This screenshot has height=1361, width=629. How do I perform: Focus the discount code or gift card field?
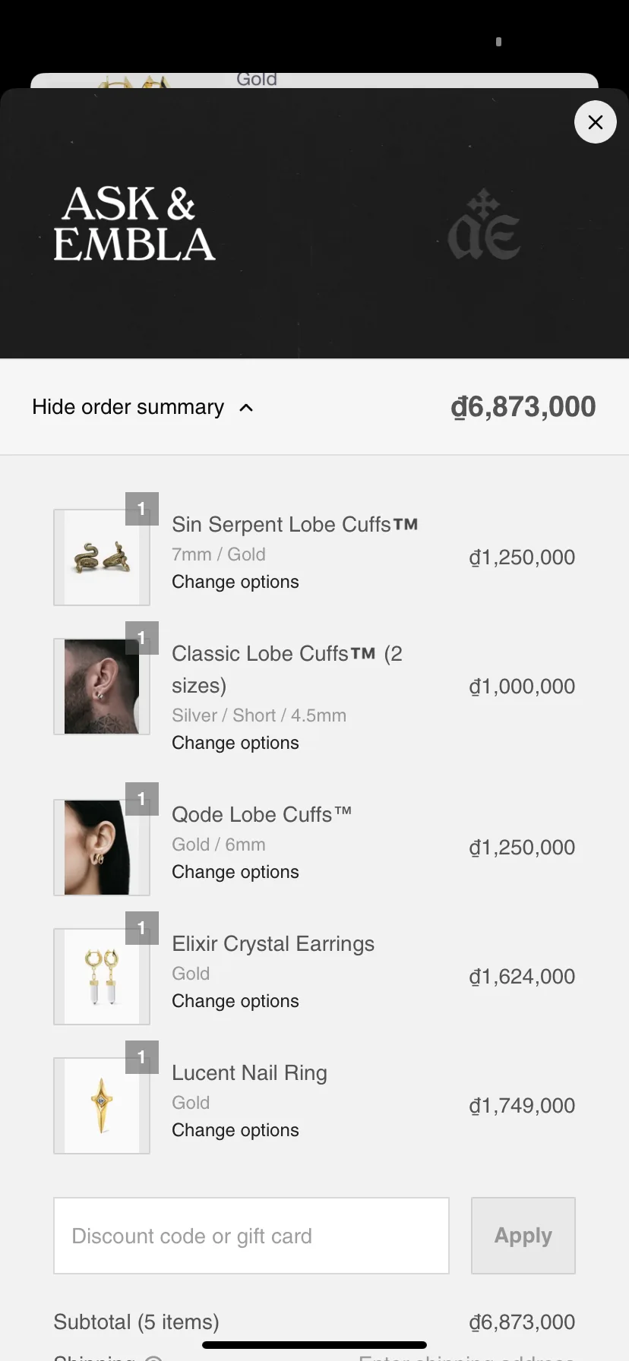(251, 1236)
